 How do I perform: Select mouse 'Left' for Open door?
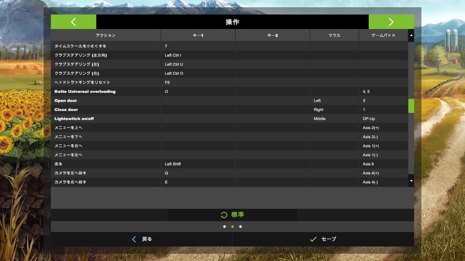pyautogui.click(x=334, y=100)
